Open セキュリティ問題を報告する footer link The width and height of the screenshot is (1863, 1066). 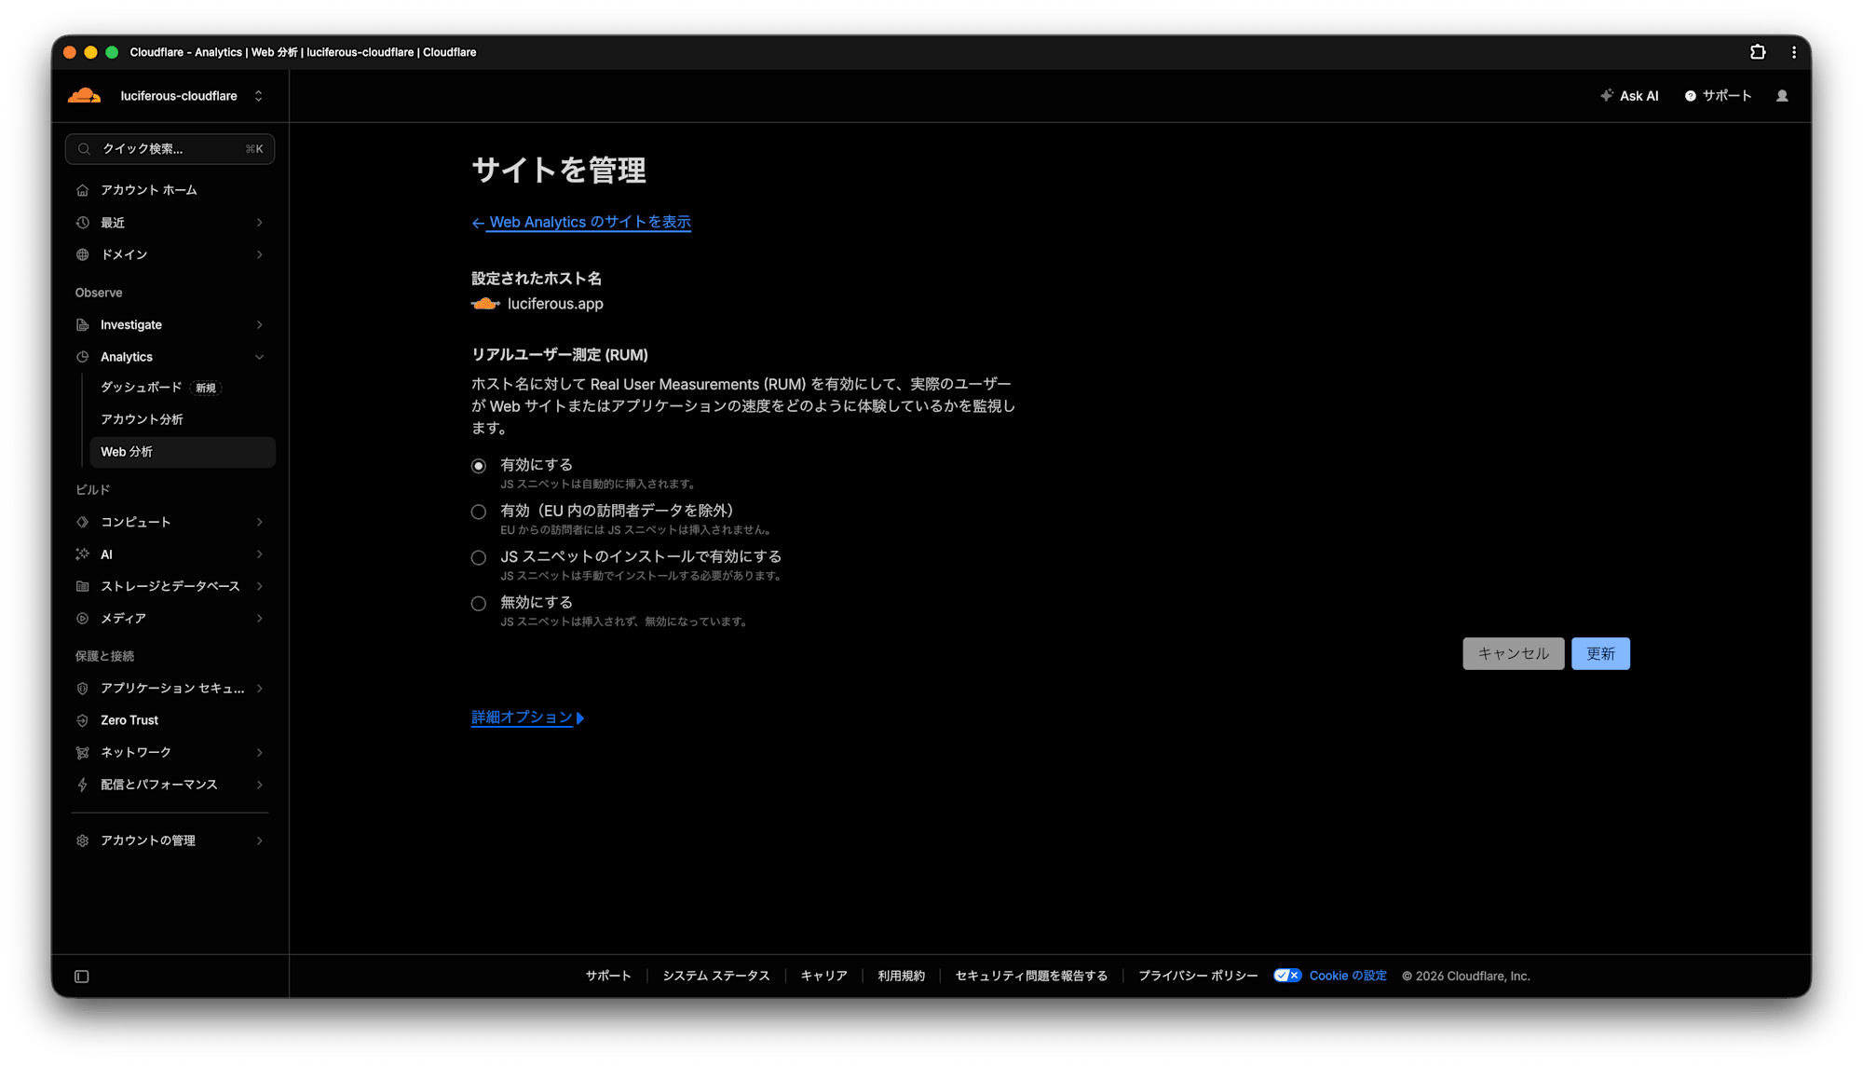(1031, 976)
